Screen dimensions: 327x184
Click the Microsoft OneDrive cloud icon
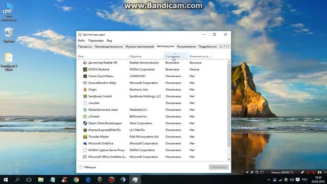click(x=85, y=143)
